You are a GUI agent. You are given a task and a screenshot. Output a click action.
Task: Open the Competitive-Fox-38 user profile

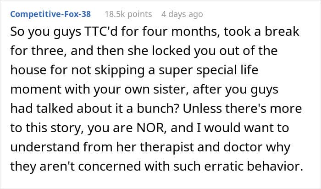pos(50,14)
